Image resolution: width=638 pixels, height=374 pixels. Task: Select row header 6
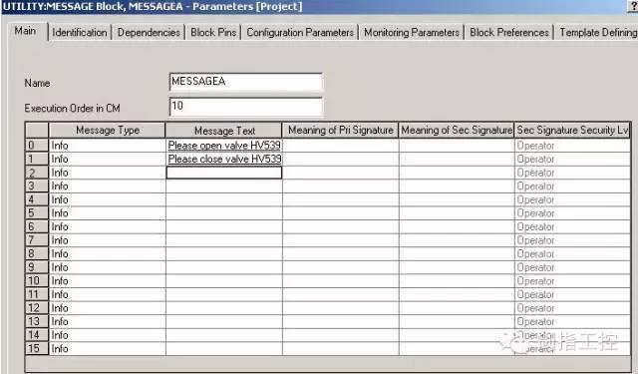point(37,226)
